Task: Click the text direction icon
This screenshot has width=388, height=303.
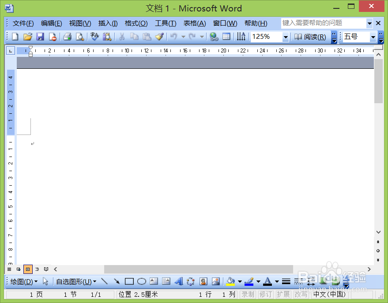Action: pos(241,37)
